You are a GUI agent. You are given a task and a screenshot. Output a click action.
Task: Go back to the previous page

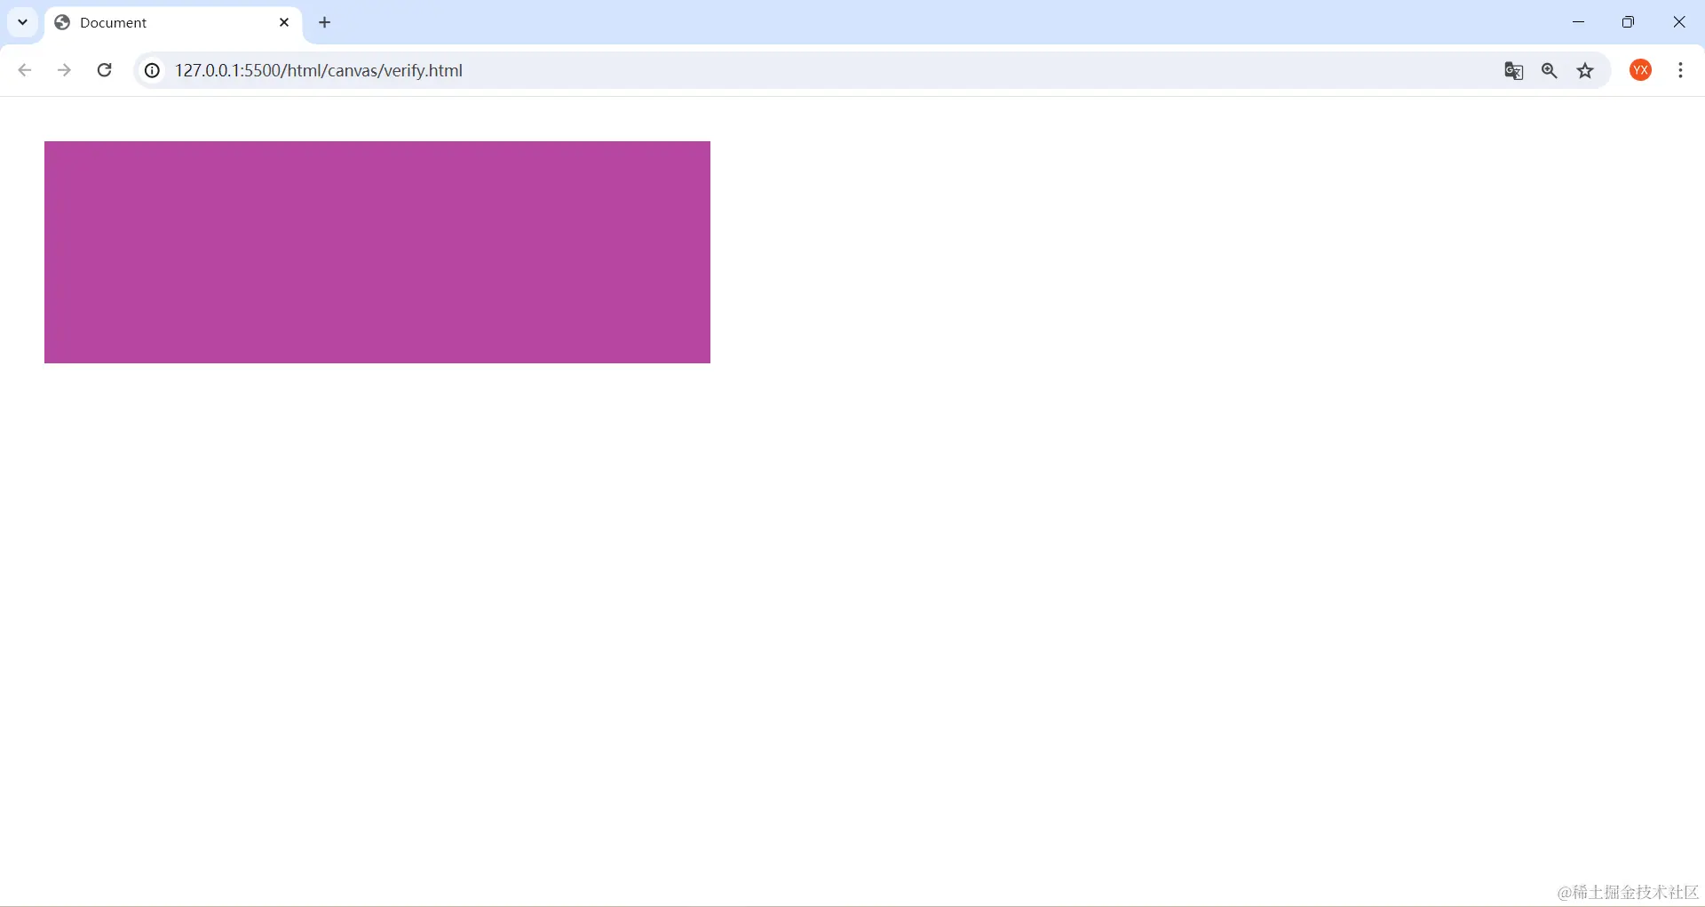pyautogui.click(x=25, y=70)
